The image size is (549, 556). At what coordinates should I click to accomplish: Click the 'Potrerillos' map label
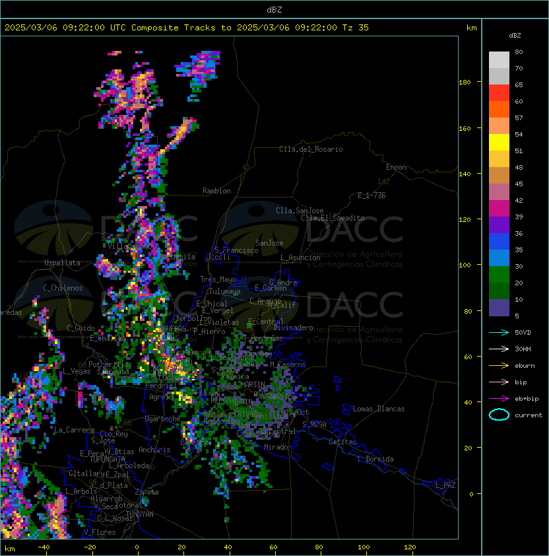pos(110,365)
